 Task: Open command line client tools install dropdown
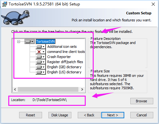click(40, 52)
